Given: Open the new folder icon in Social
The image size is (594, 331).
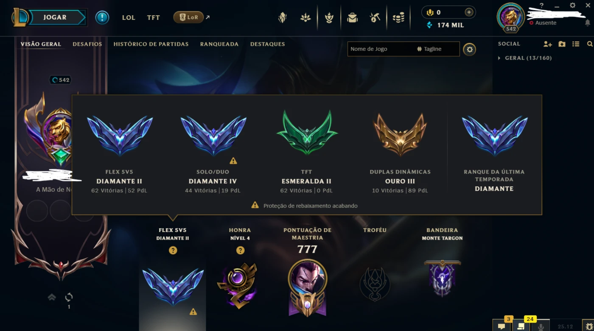Looking at the screenshot, I should pos(562,44).
